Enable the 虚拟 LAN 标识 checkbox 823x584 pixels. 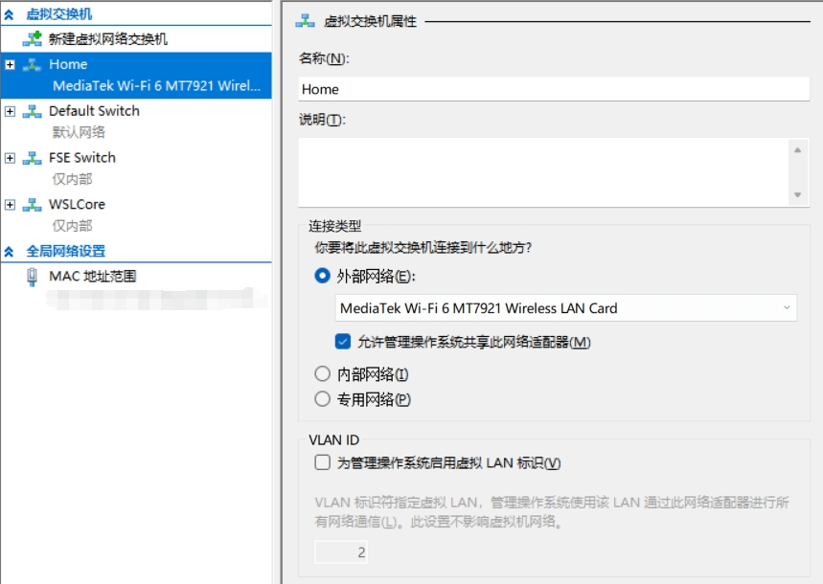(x=322, y=463)
